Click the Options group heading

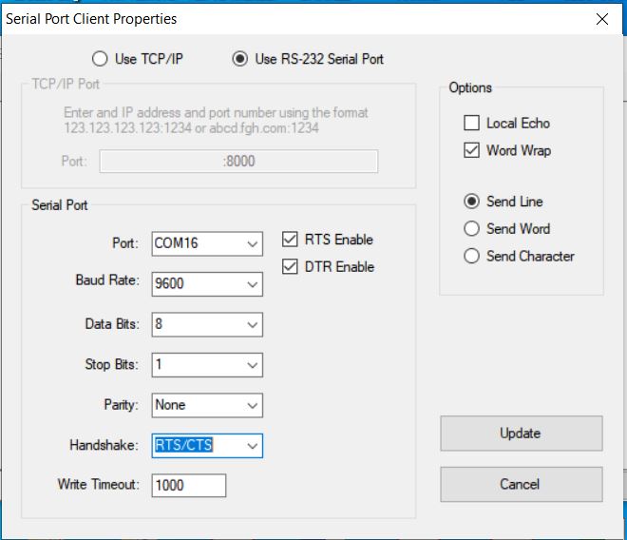(470, 87)
